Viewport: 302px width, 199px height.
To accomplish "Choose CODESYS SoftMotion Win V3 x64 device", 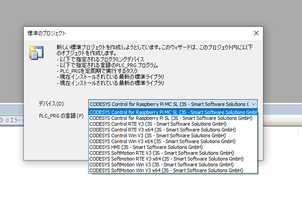I will 173,170.
